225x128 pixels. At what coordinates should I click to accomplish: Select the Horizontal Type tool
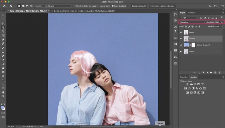(x=3, y=80)
